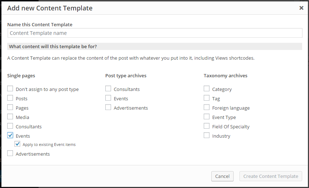Image resolution: width=309 pixels, height=188 pixels.
Task: Tick the Event Type checkbox
Action: (x=207, y=117)
